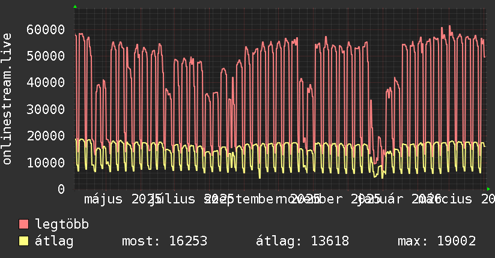Click the pink 'legtöbb' legend color swatch

pyautogui.click(x=23, y=224)
